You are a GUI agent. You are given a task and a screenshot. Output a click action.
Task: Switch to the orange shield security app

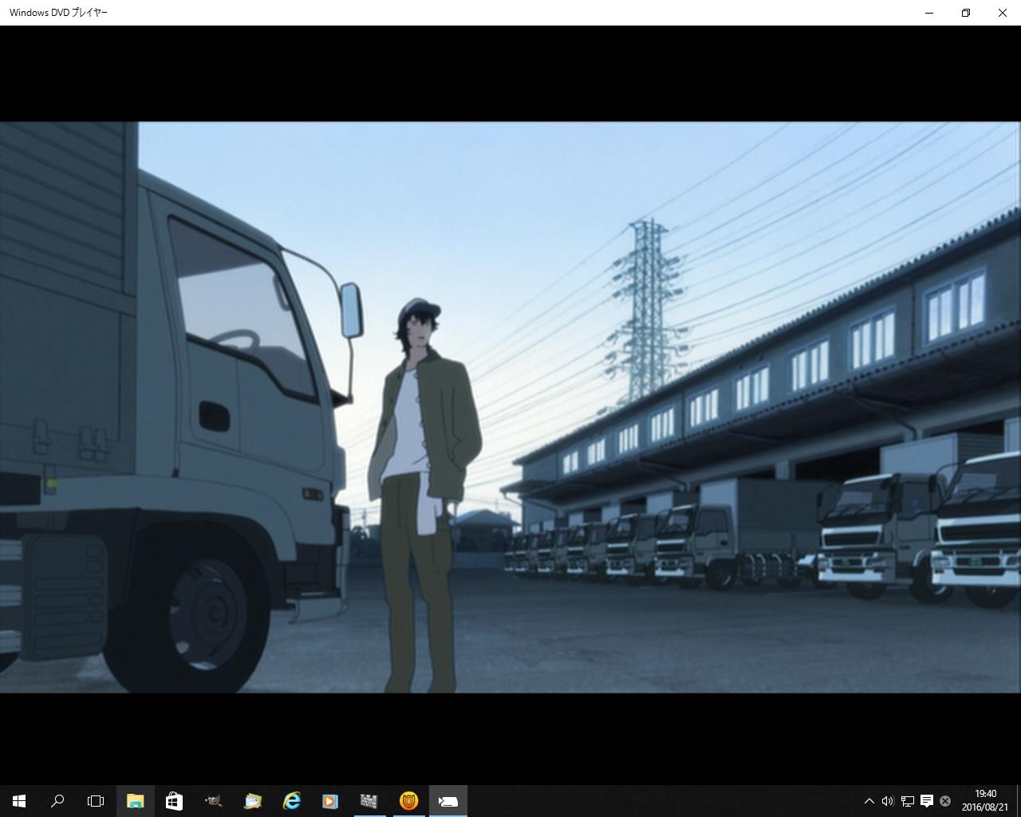coord(408,801)
